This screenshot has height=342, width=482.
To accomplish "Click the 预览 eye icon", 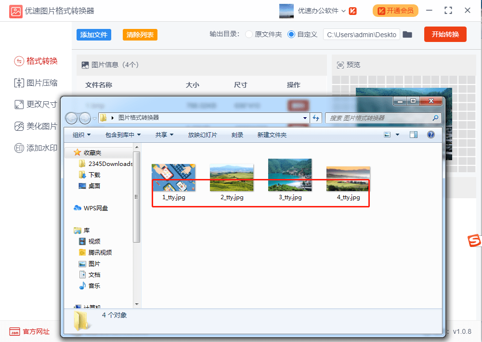I will pyautogui.click(x=340, y=65).
